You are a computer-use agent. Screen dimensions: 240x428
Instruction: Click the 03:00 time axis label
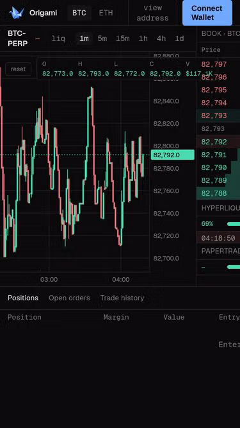point(49,280)
